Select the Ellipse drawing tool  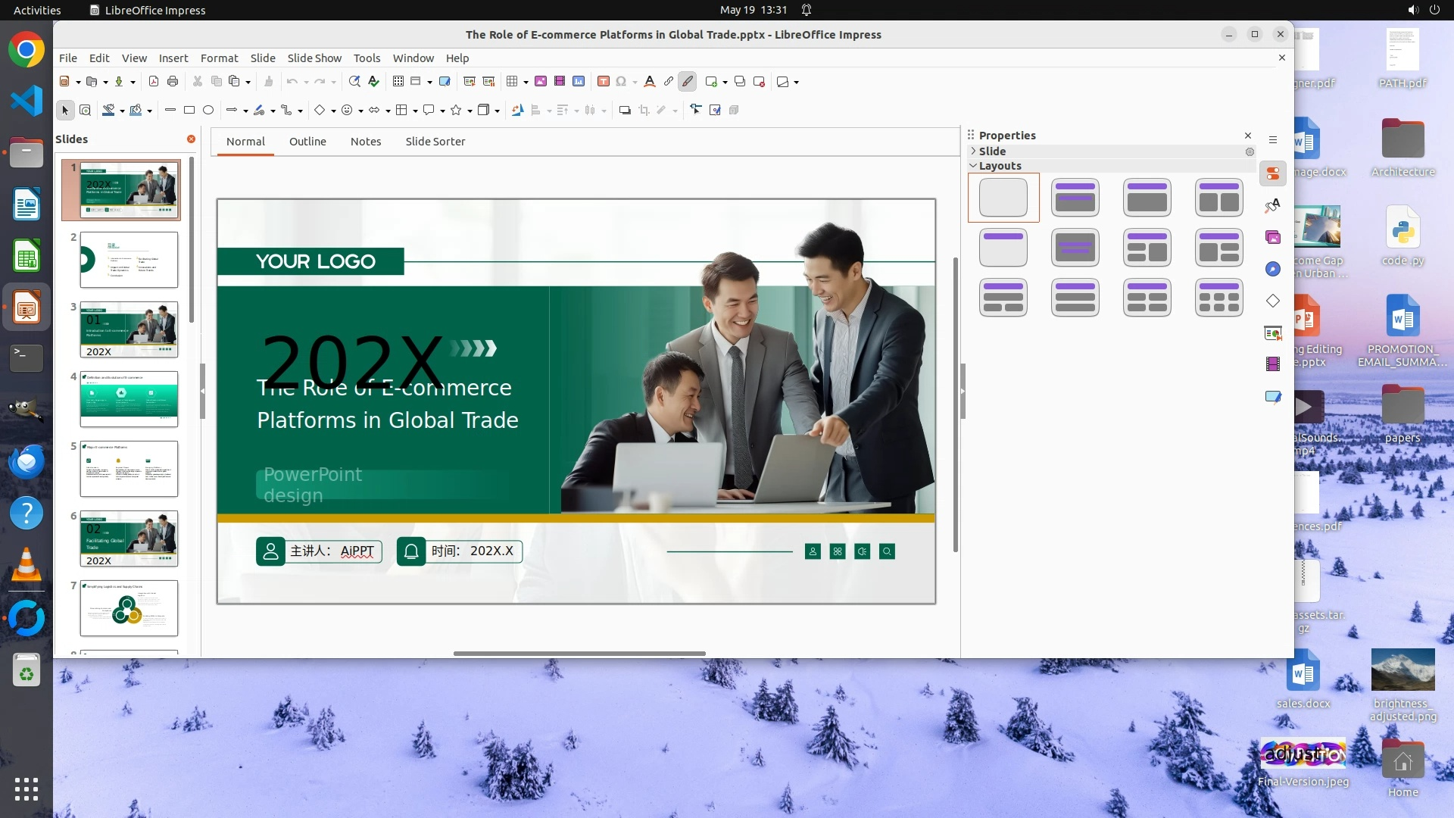pos(208,111)
